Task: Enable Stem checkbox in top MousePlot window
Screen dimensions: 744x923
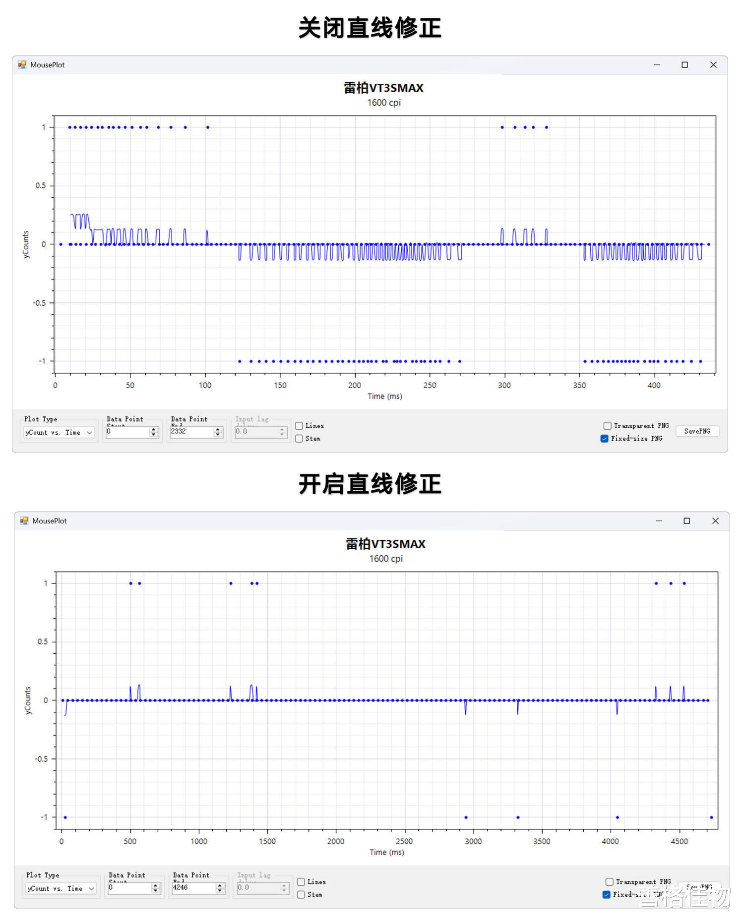Action: click(x=299, y=439)
